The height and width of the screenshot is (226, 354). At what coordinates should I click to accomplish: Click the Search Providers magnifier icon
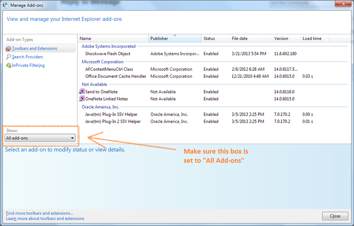pyautogui.click(x=9, y=57)
